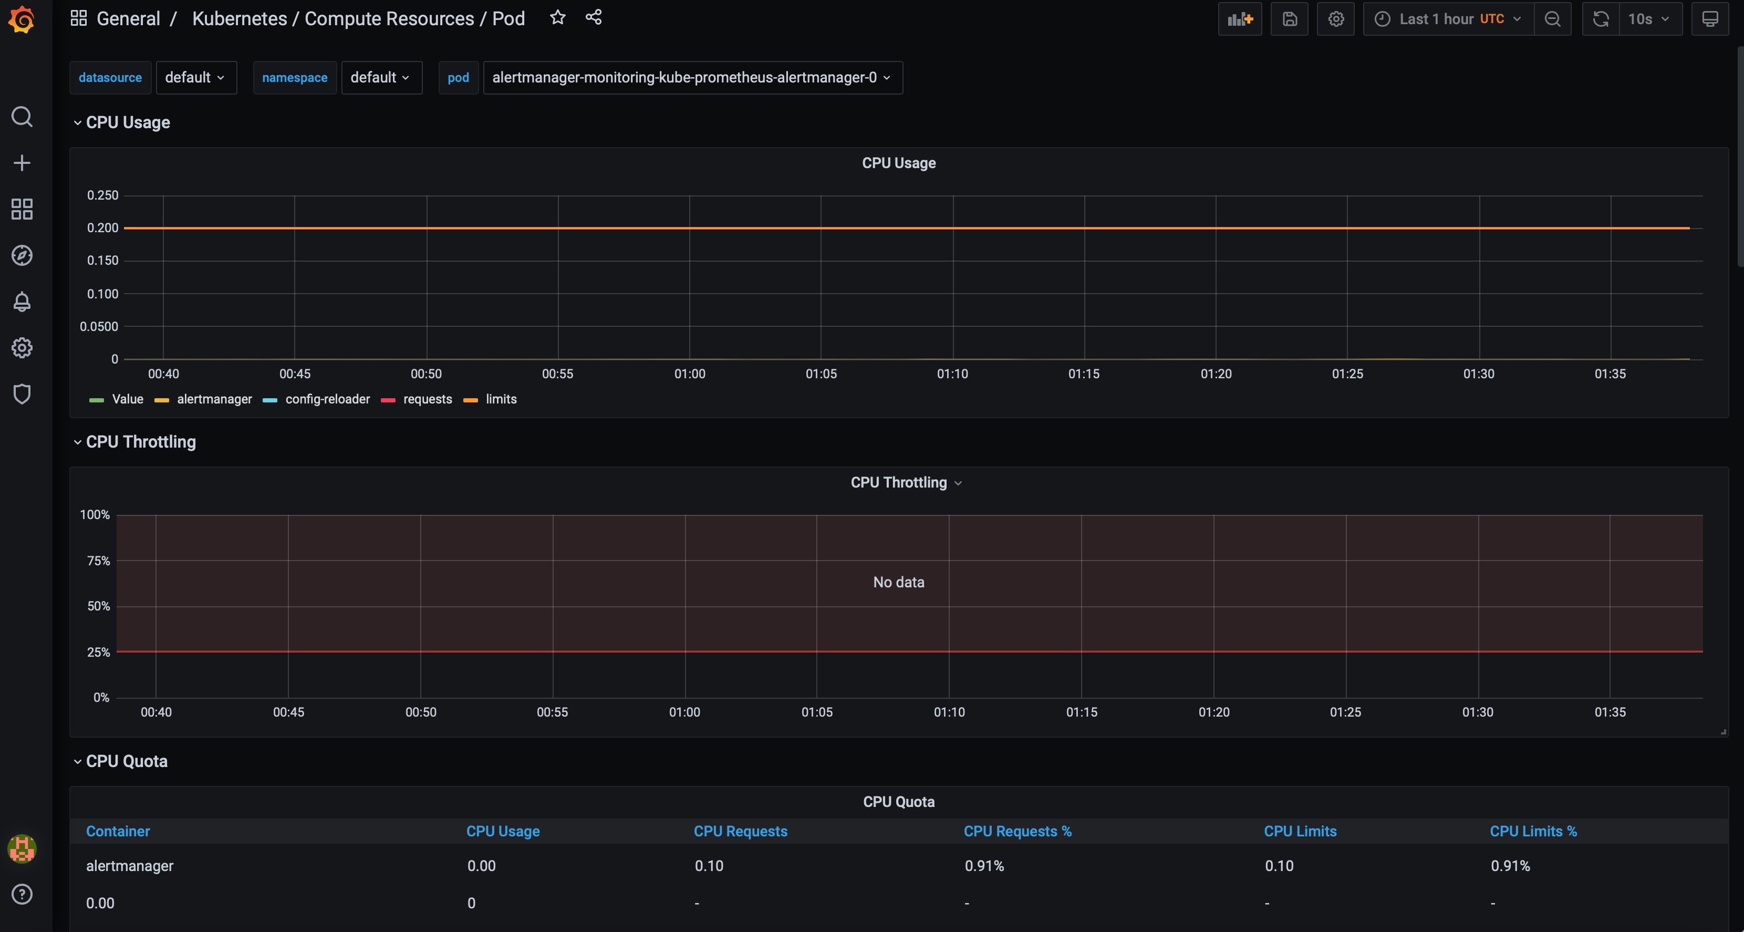Expand the namespace default dropdown

[382, 76]
